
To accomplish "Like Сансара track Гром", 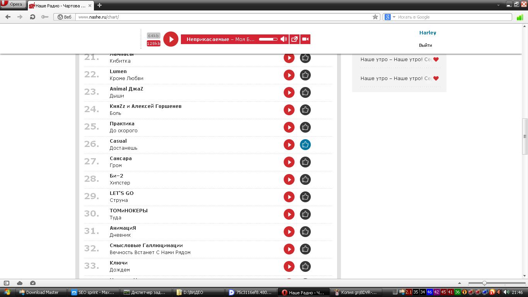I will 305,162.
